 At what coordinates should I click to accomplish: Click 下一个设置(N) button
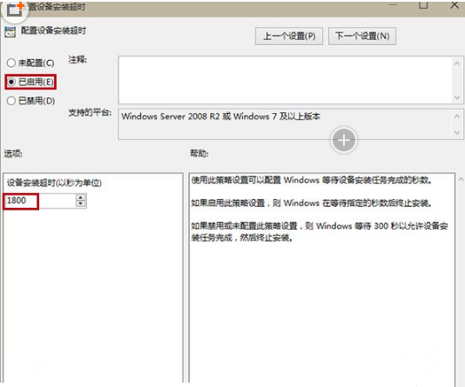tap(362, 37)
